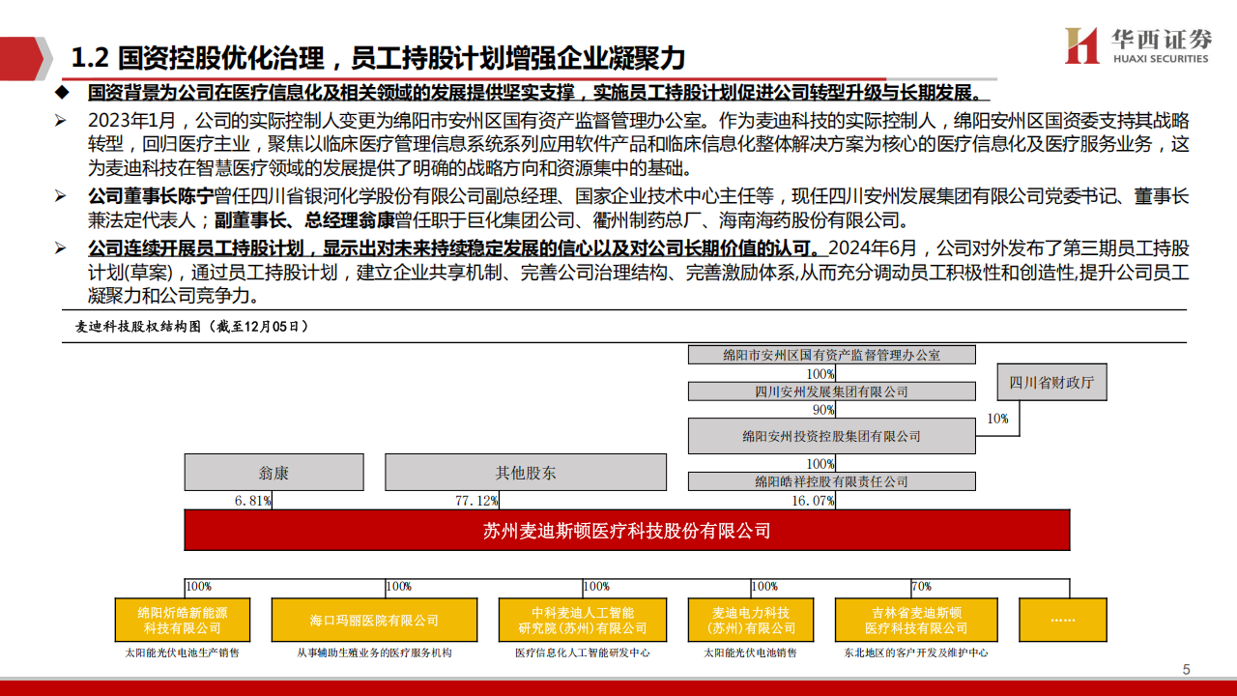The width and height of the screenshot is (1237, 696).
Task: Click the 6.81% shareholding label
Action: click(252, 500)
